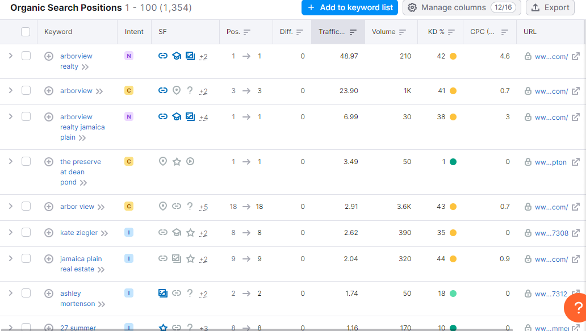Click plus icon for arborview realty jamaica plain
Viewport: 586px width, 331px height.
tap(49, 117)
